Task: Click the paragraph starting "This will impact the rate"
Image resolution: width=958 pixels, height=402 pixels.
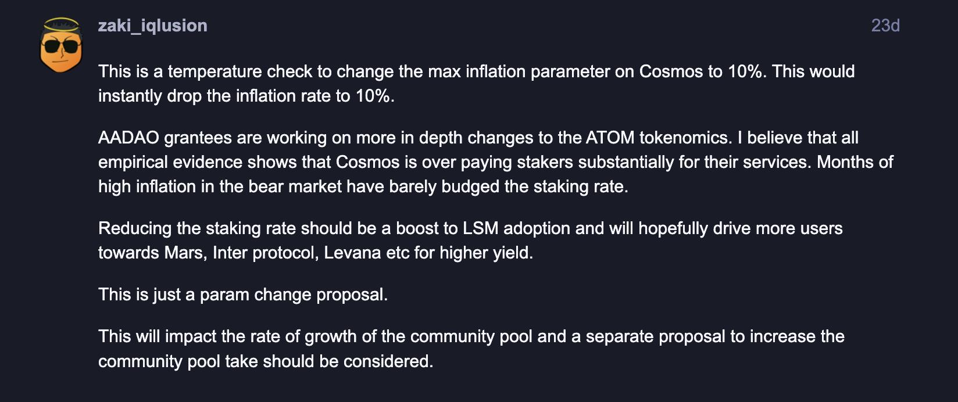Action: [x=471, y=349]
